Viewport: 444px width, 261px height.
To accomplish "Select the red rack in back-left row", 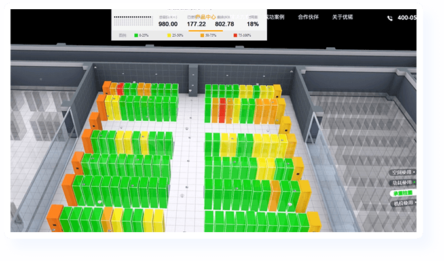I will tap(120, 89).
